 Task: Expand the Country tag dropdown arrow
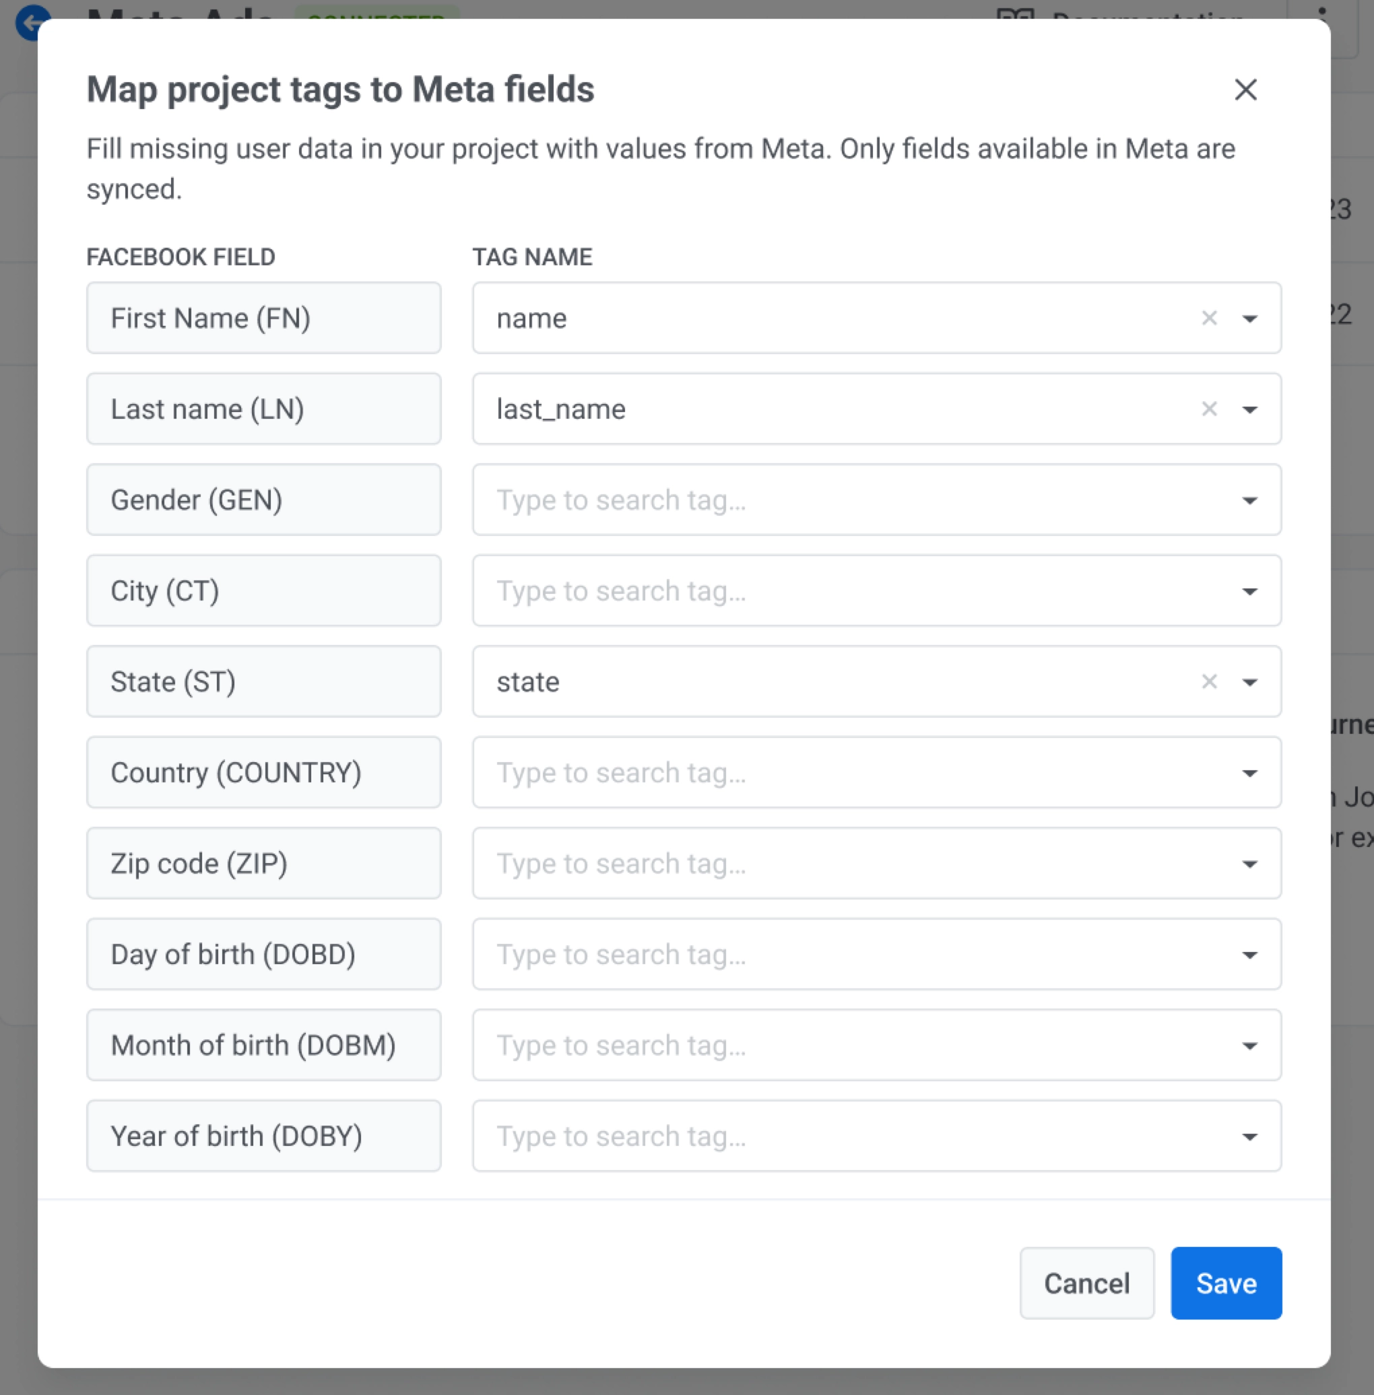click(1250, 773)
